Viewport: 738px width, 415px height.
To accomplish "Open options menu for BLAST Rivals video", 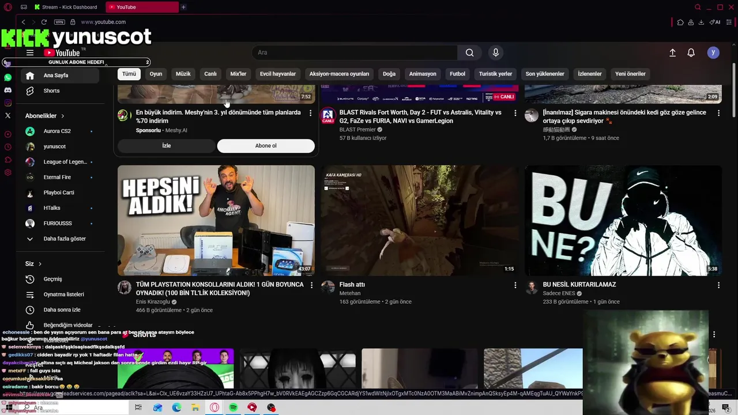I will 515,113.
